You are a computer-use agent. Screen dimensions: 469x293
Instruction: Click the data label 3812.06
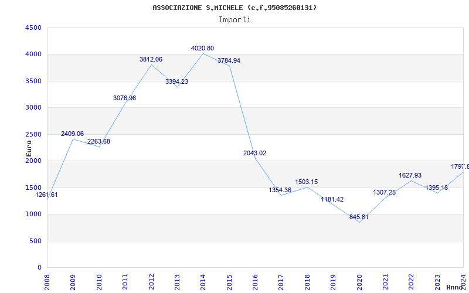151,60
